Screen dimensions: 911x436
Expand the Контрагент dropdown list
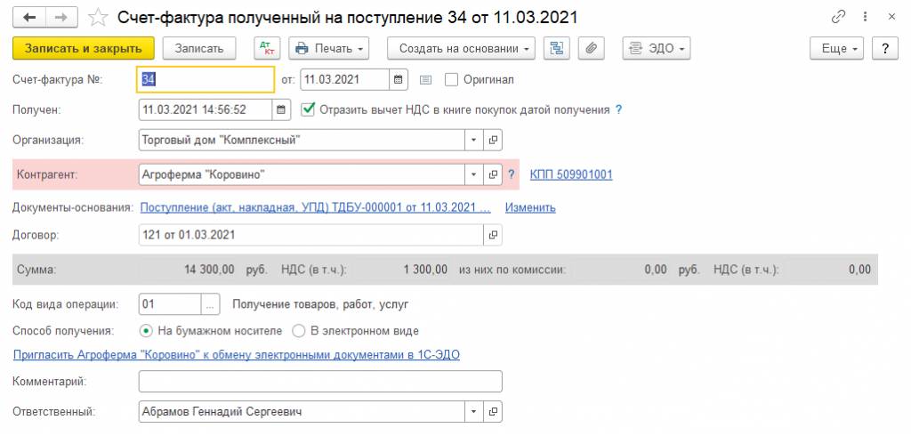coord(473,174)
